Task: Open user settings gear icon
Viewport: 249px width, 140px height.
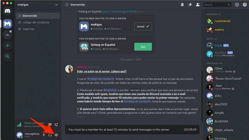Action: (x=56, y=135)
